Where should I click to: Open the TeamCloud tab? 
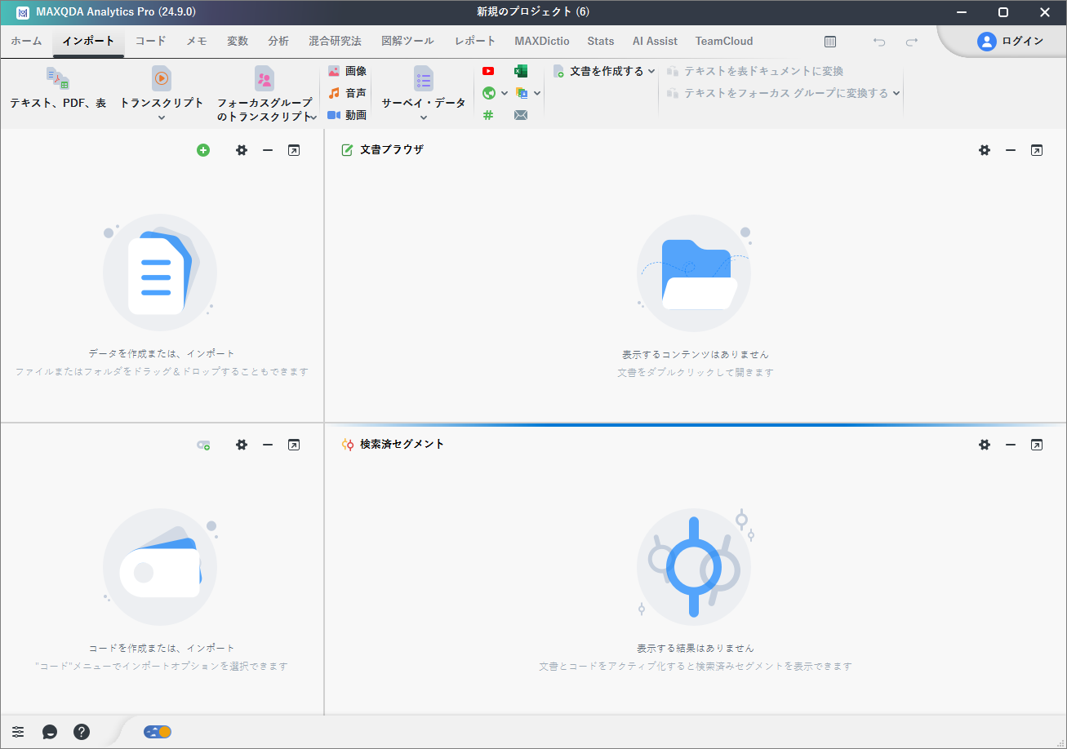tap(724, 41)
